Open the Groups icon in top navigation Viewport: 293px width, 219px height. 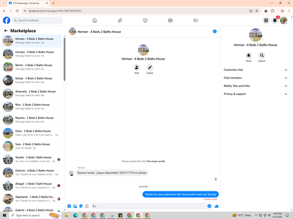(x=171, y=20)
